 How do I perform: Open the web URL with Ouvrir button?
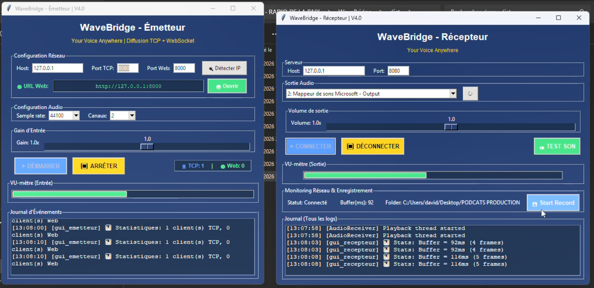[x=227, y=86]
